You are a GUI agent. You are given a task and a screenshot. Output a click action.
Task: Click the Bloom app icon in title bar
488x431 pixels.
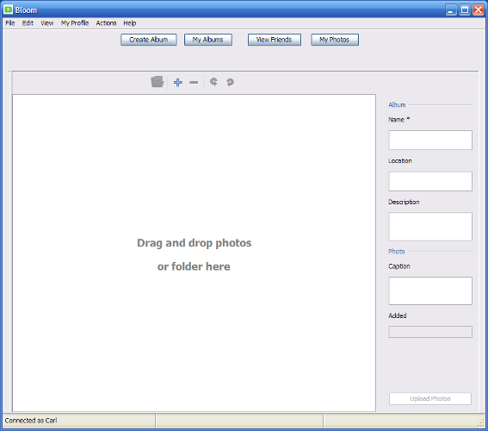pyautogui.click(x=8, y=10)
